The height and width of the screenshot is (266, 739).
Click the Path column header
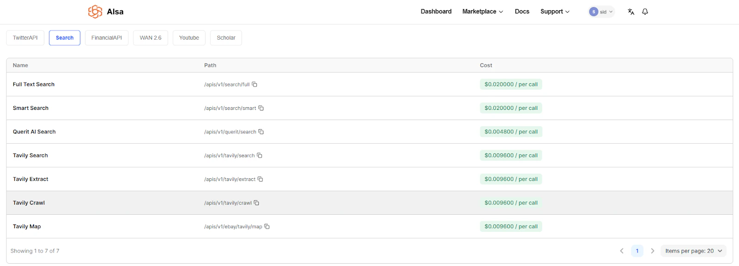[210, 65]
